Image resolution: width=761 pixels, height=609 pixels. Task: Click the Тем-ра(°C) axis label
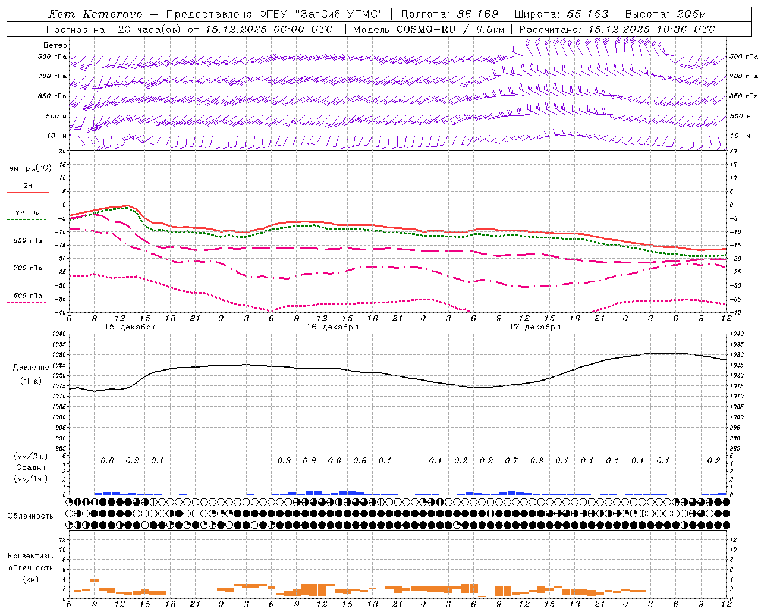click(28, 168)
